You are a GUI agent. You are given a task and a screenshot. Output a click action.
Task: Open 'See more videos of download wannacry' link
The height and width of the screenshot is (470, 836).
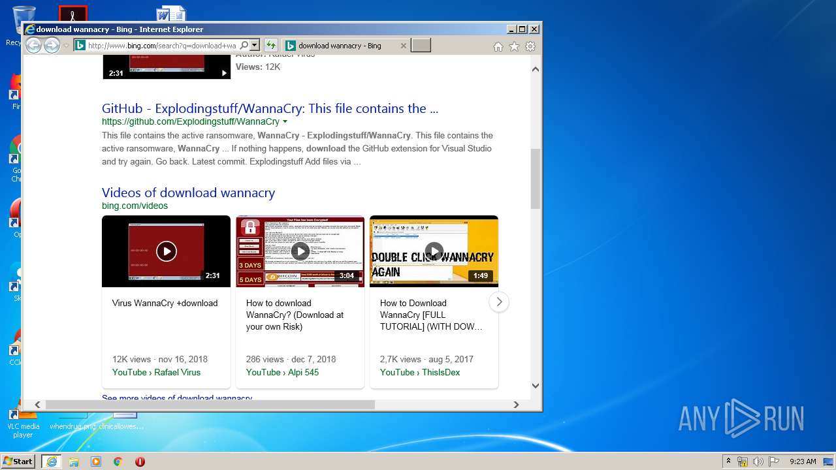177,398
